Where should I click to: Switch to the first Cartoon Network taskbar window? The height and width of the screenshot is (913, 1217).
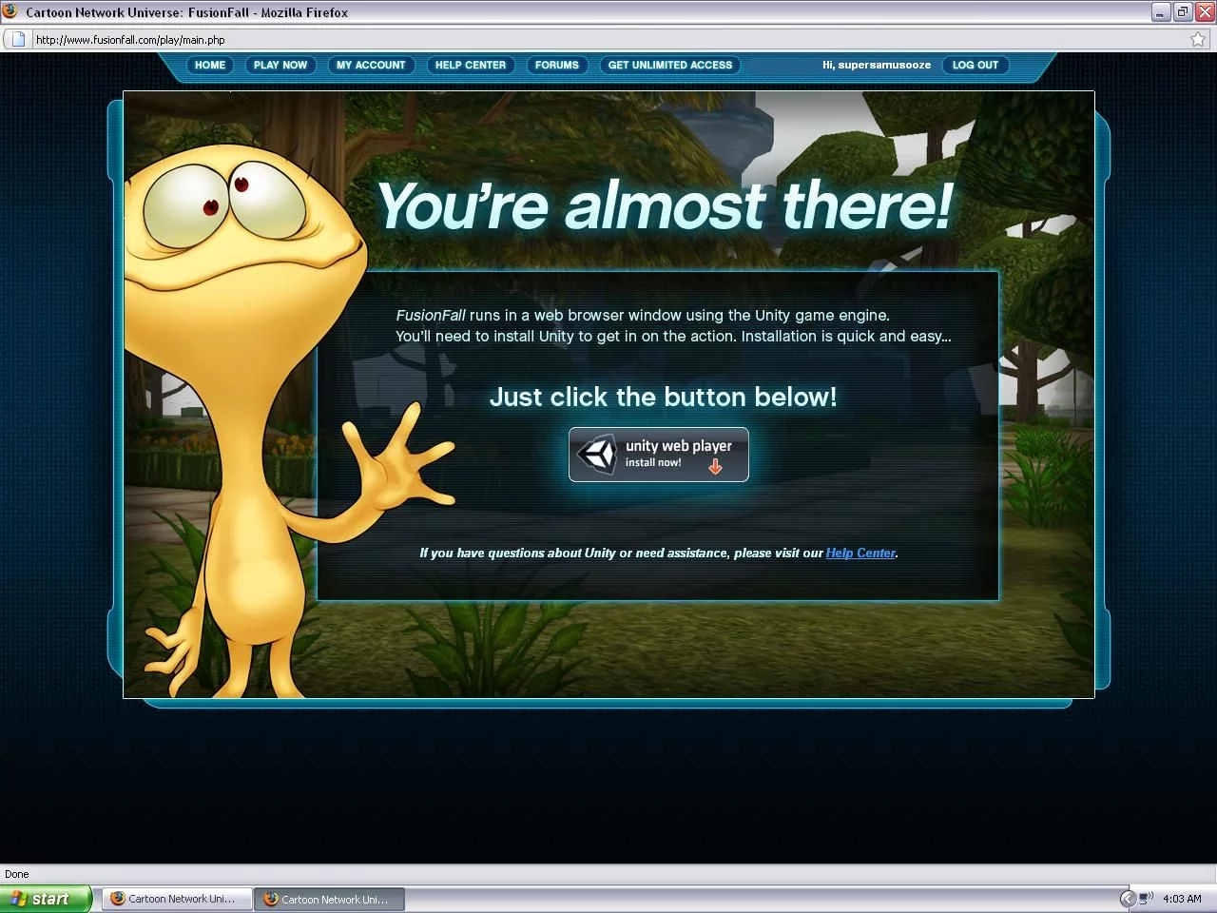pyautogui.click(x=178, y=899)
